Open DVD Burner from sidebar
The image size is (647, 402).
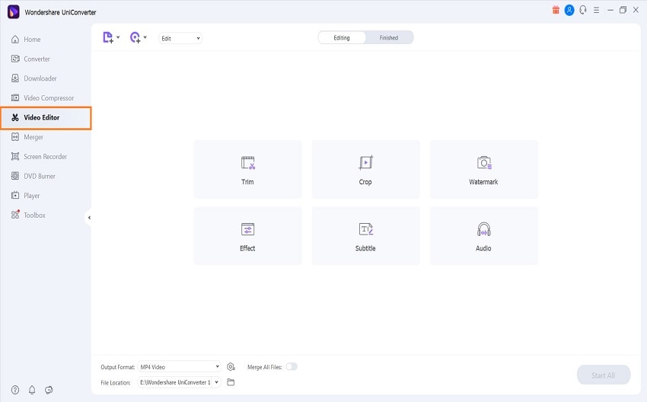pyautogui.click(x=33, y=176)
